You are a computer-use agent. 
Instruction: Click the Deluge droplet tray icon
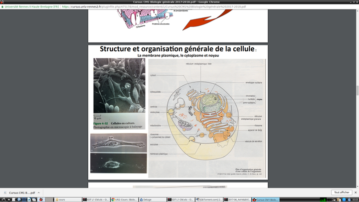[349, 200]
